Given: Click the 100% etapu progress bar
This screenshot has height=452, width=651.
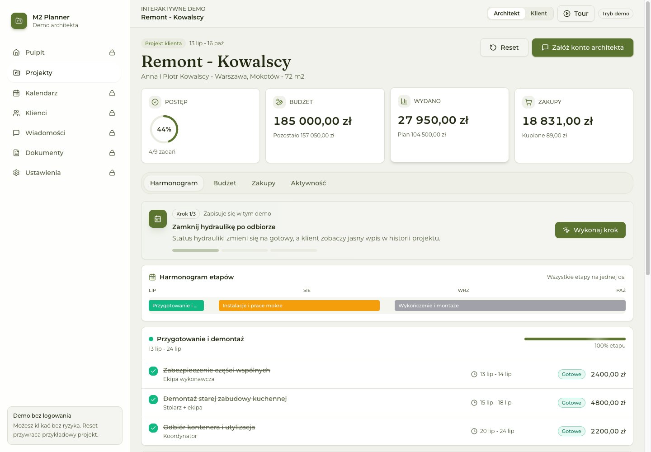Looking at the screenshot, I should (575, 339).
